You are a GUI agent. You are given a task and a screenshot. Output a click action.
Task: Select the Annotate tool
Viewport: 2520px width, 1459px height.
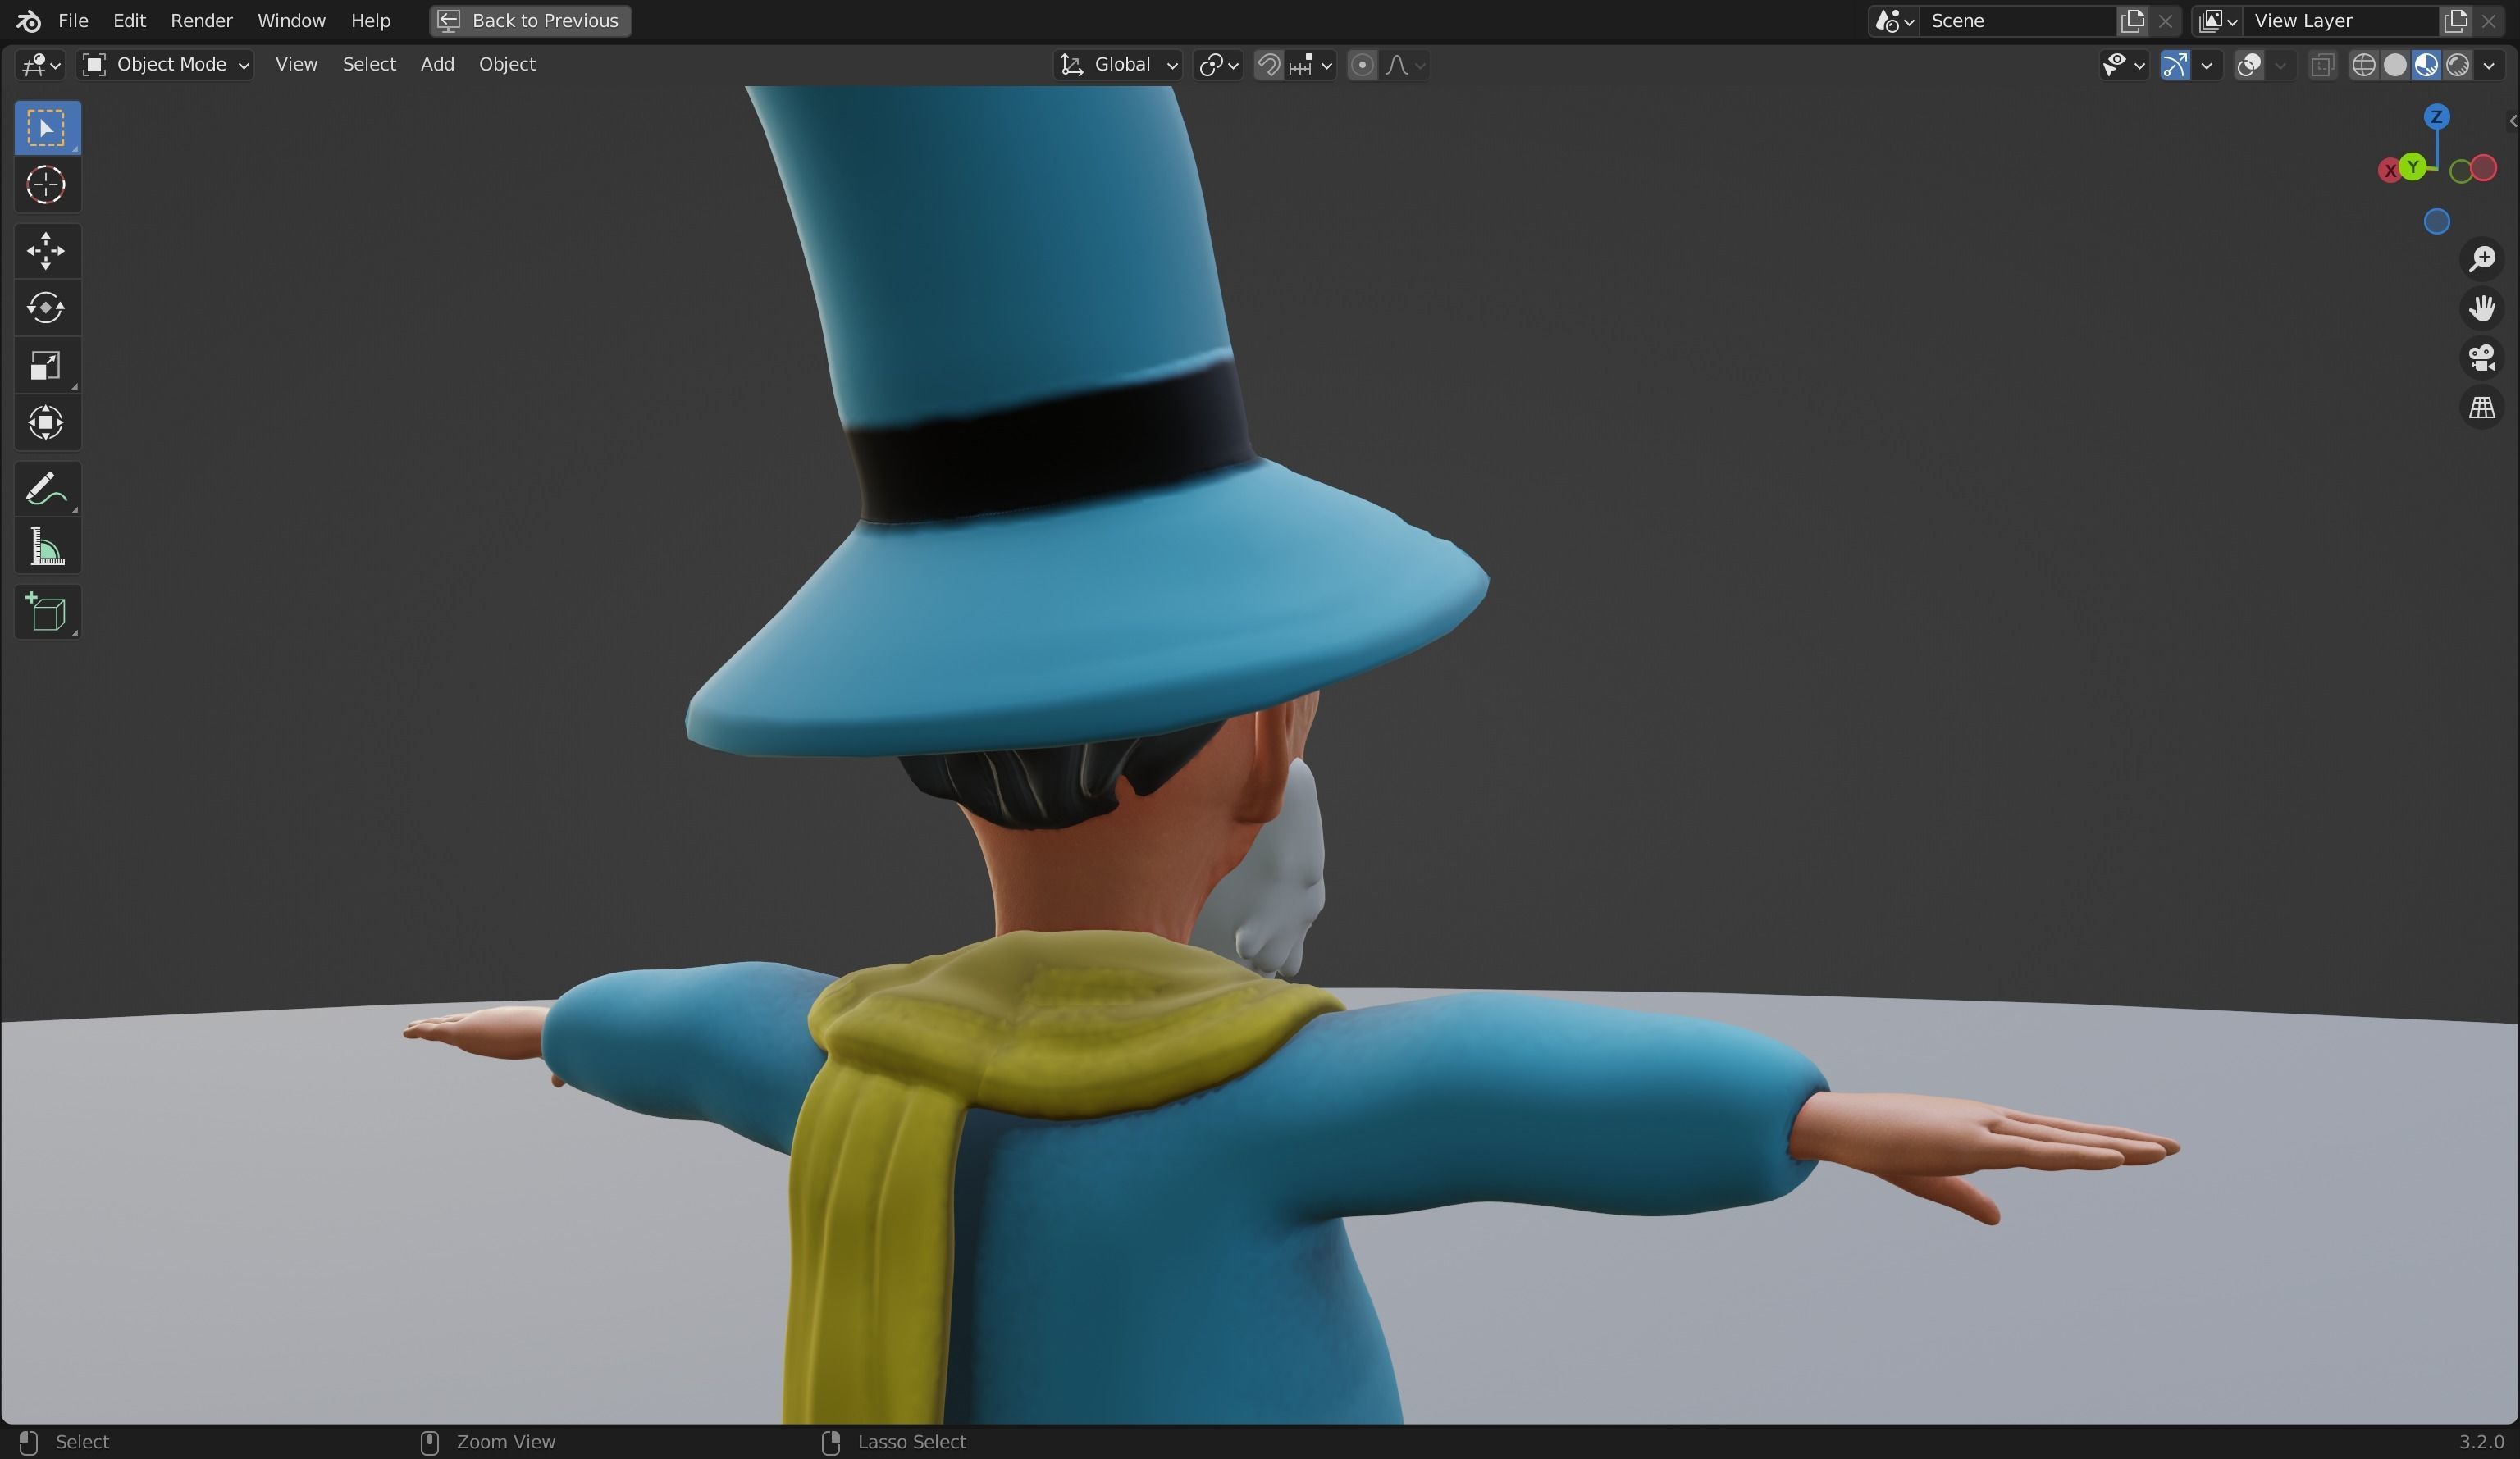[x=46, y=489]
